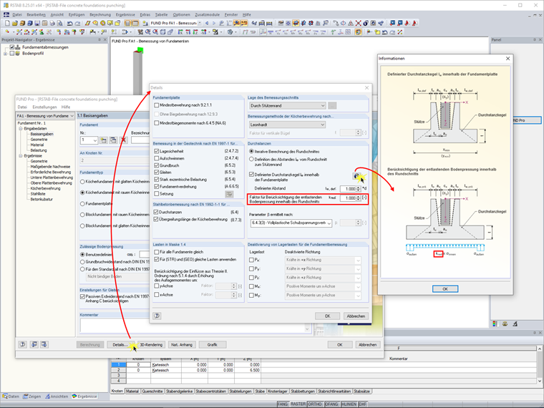
Task: Click the info icon beside Definierter Durchstanzkegel
Action: pos(356,176)
